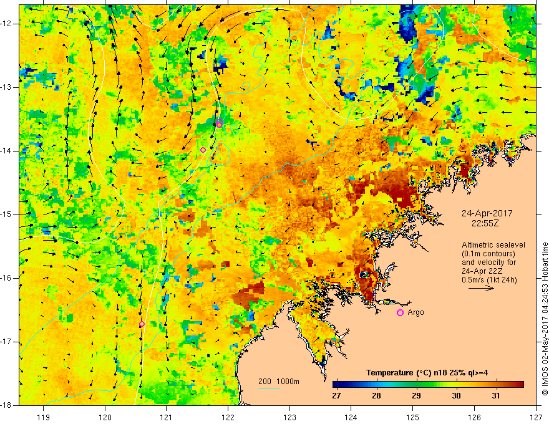The height and width of the screenshot is (424, 549).
Task: Click the longitude axis label '122'
Action: [228, 417]
